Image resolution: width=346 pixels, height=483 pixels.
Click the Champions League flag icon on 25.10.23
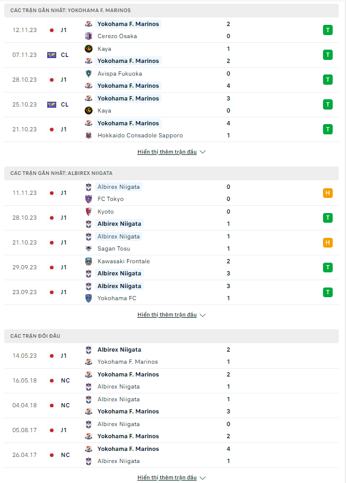click(51, 105)
